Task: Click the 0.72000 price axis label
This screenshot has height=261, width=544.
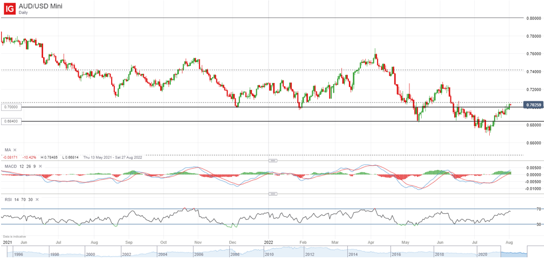Action: point(533,89)
